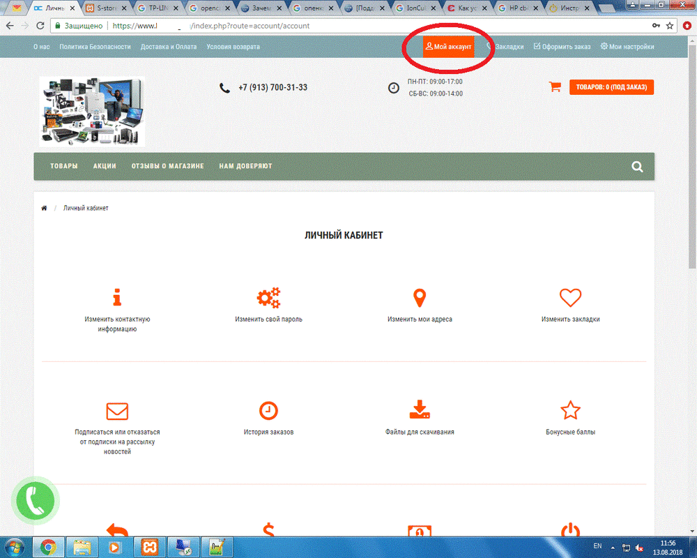Click the Доставка и Оплата link
Viewport: 697px width, 558px height.
(x=169, y=47)
